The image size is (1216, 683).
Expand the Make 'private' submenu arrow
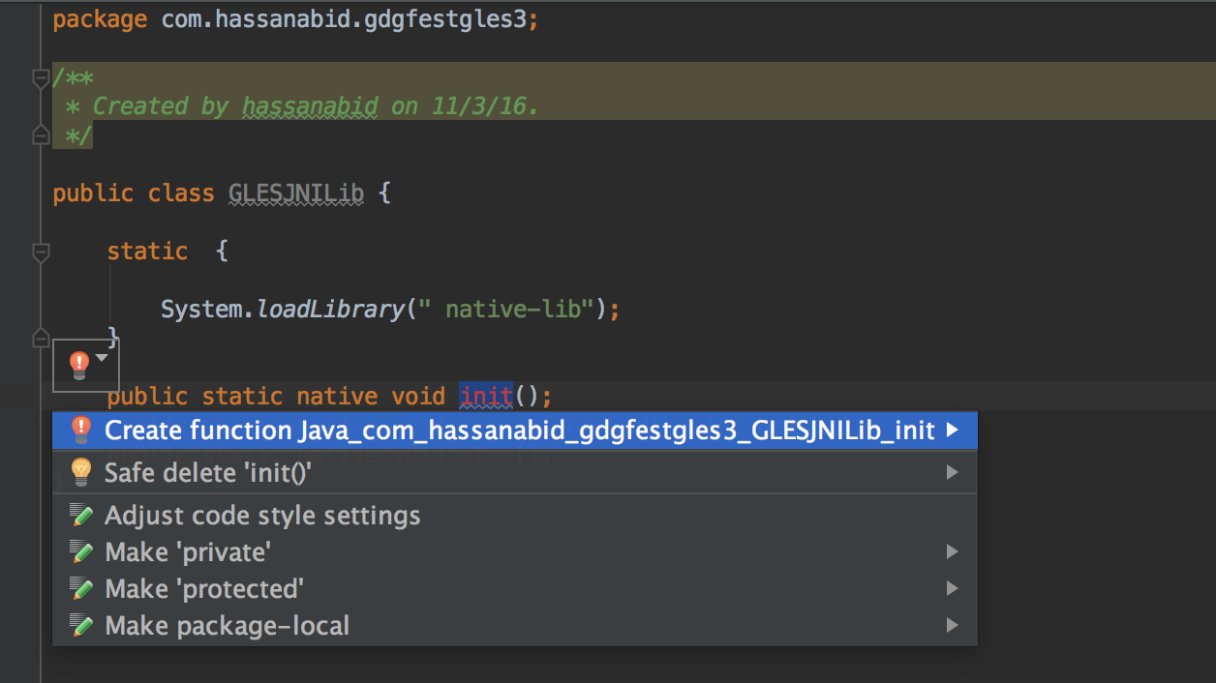click(952, 551)
